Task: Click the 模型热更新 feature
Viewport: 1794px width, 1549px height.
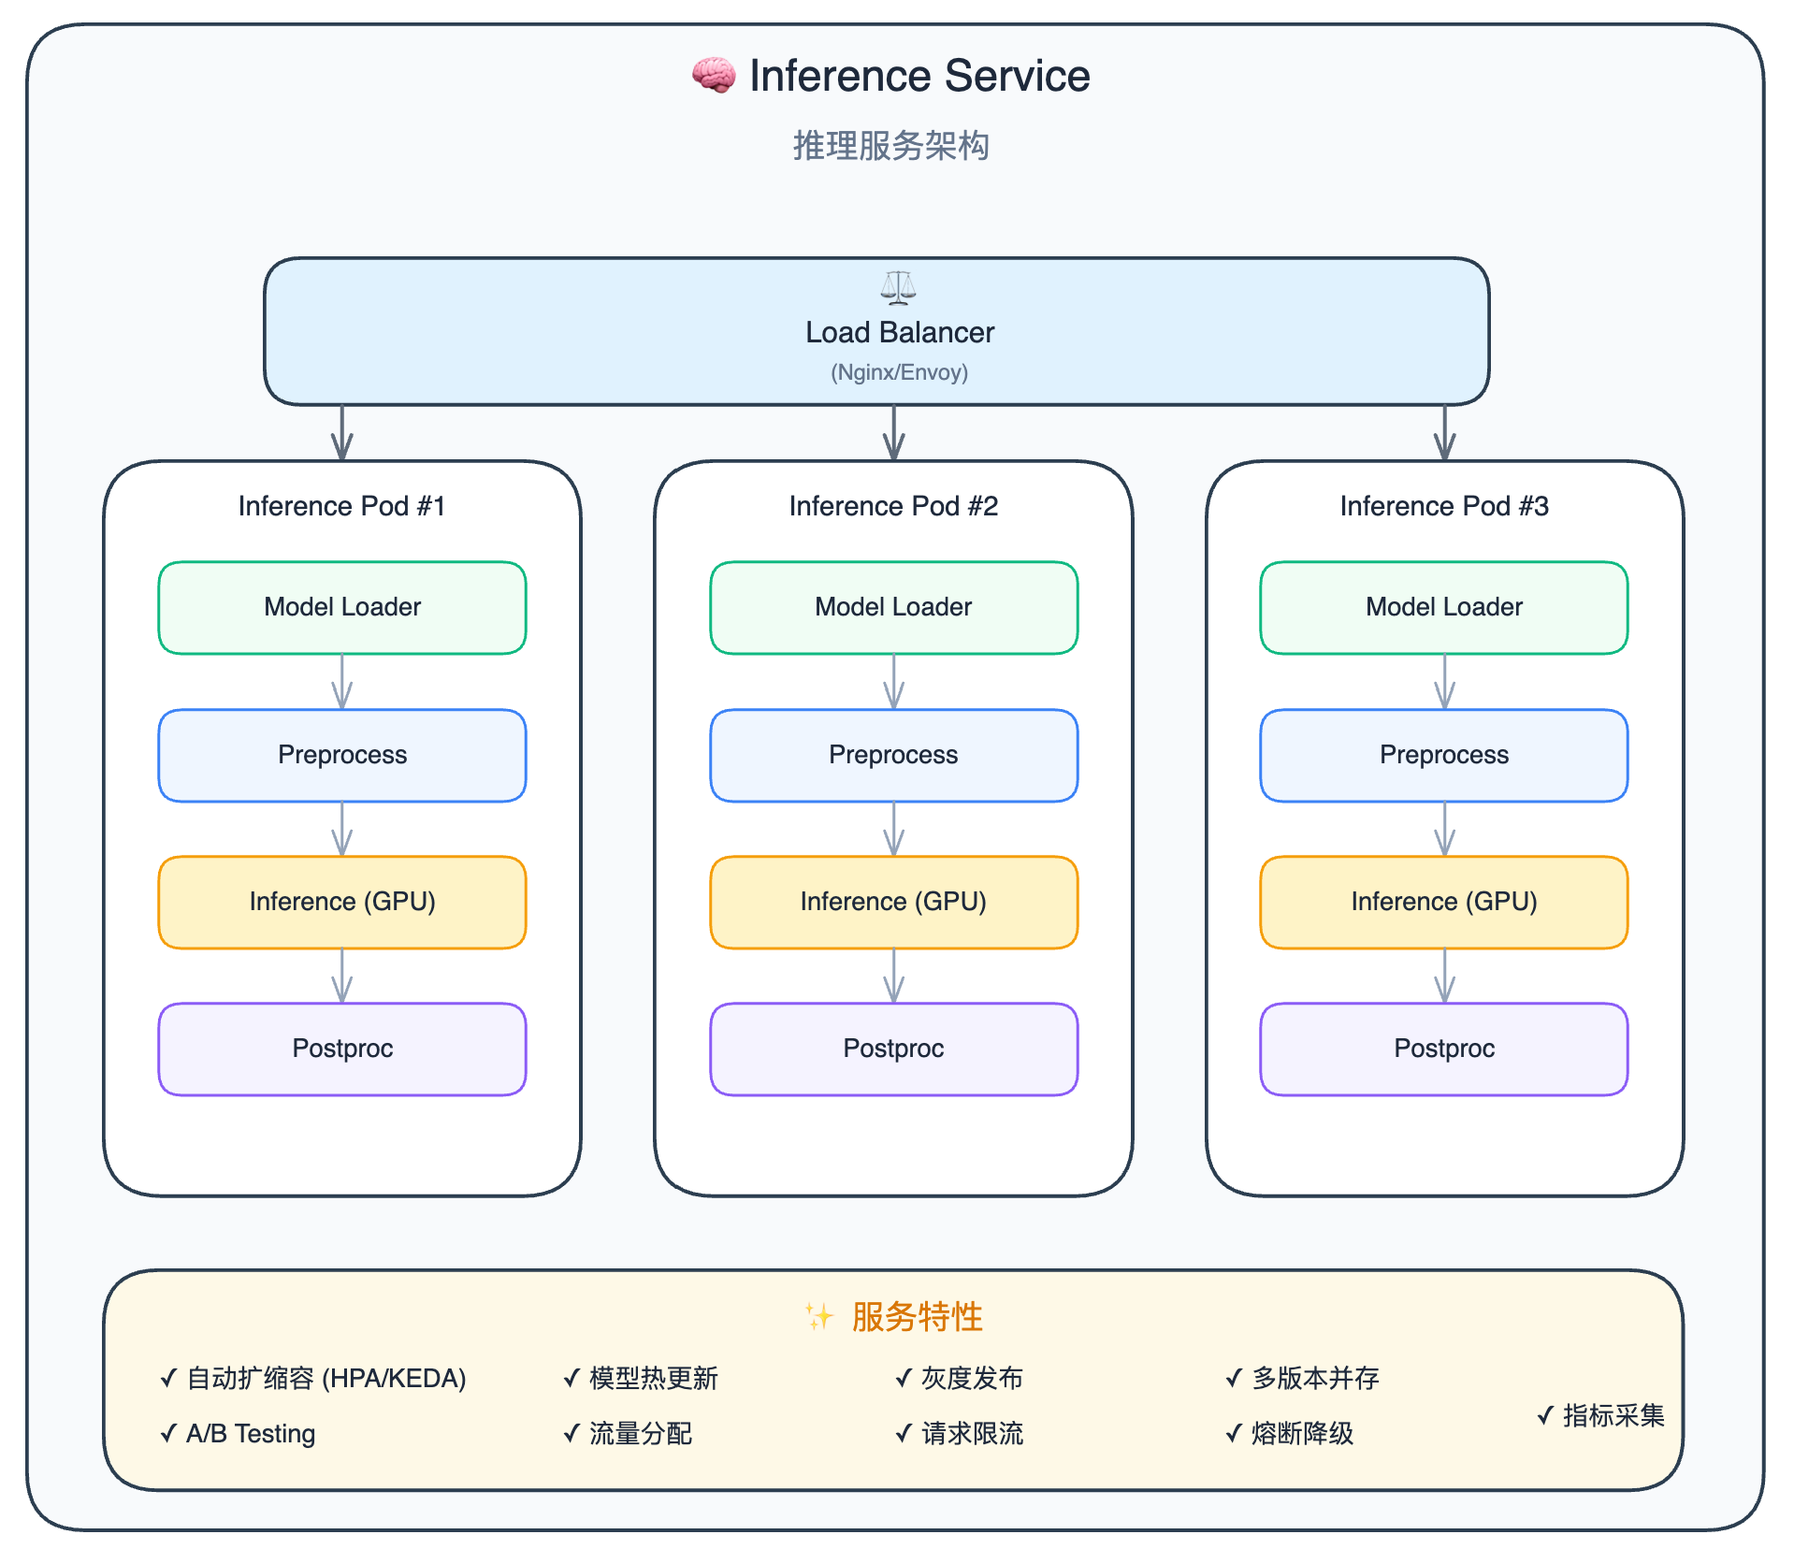Action: pos(641,1378)
